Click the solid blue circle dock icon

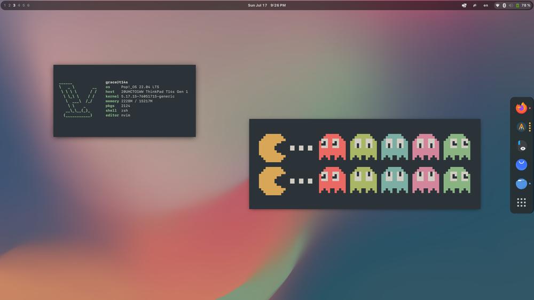coord(521,165)
